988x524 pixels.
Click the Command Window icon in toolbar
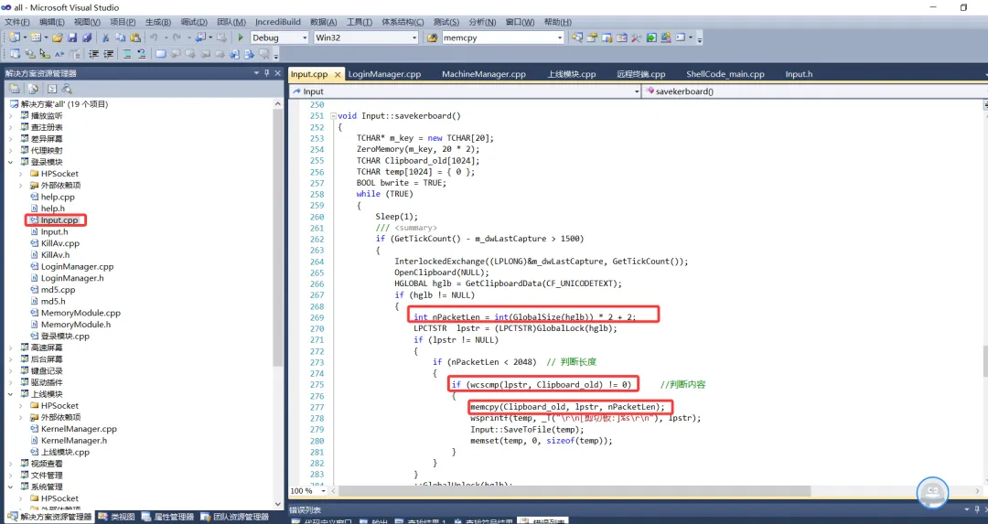(x=681, y=37)
